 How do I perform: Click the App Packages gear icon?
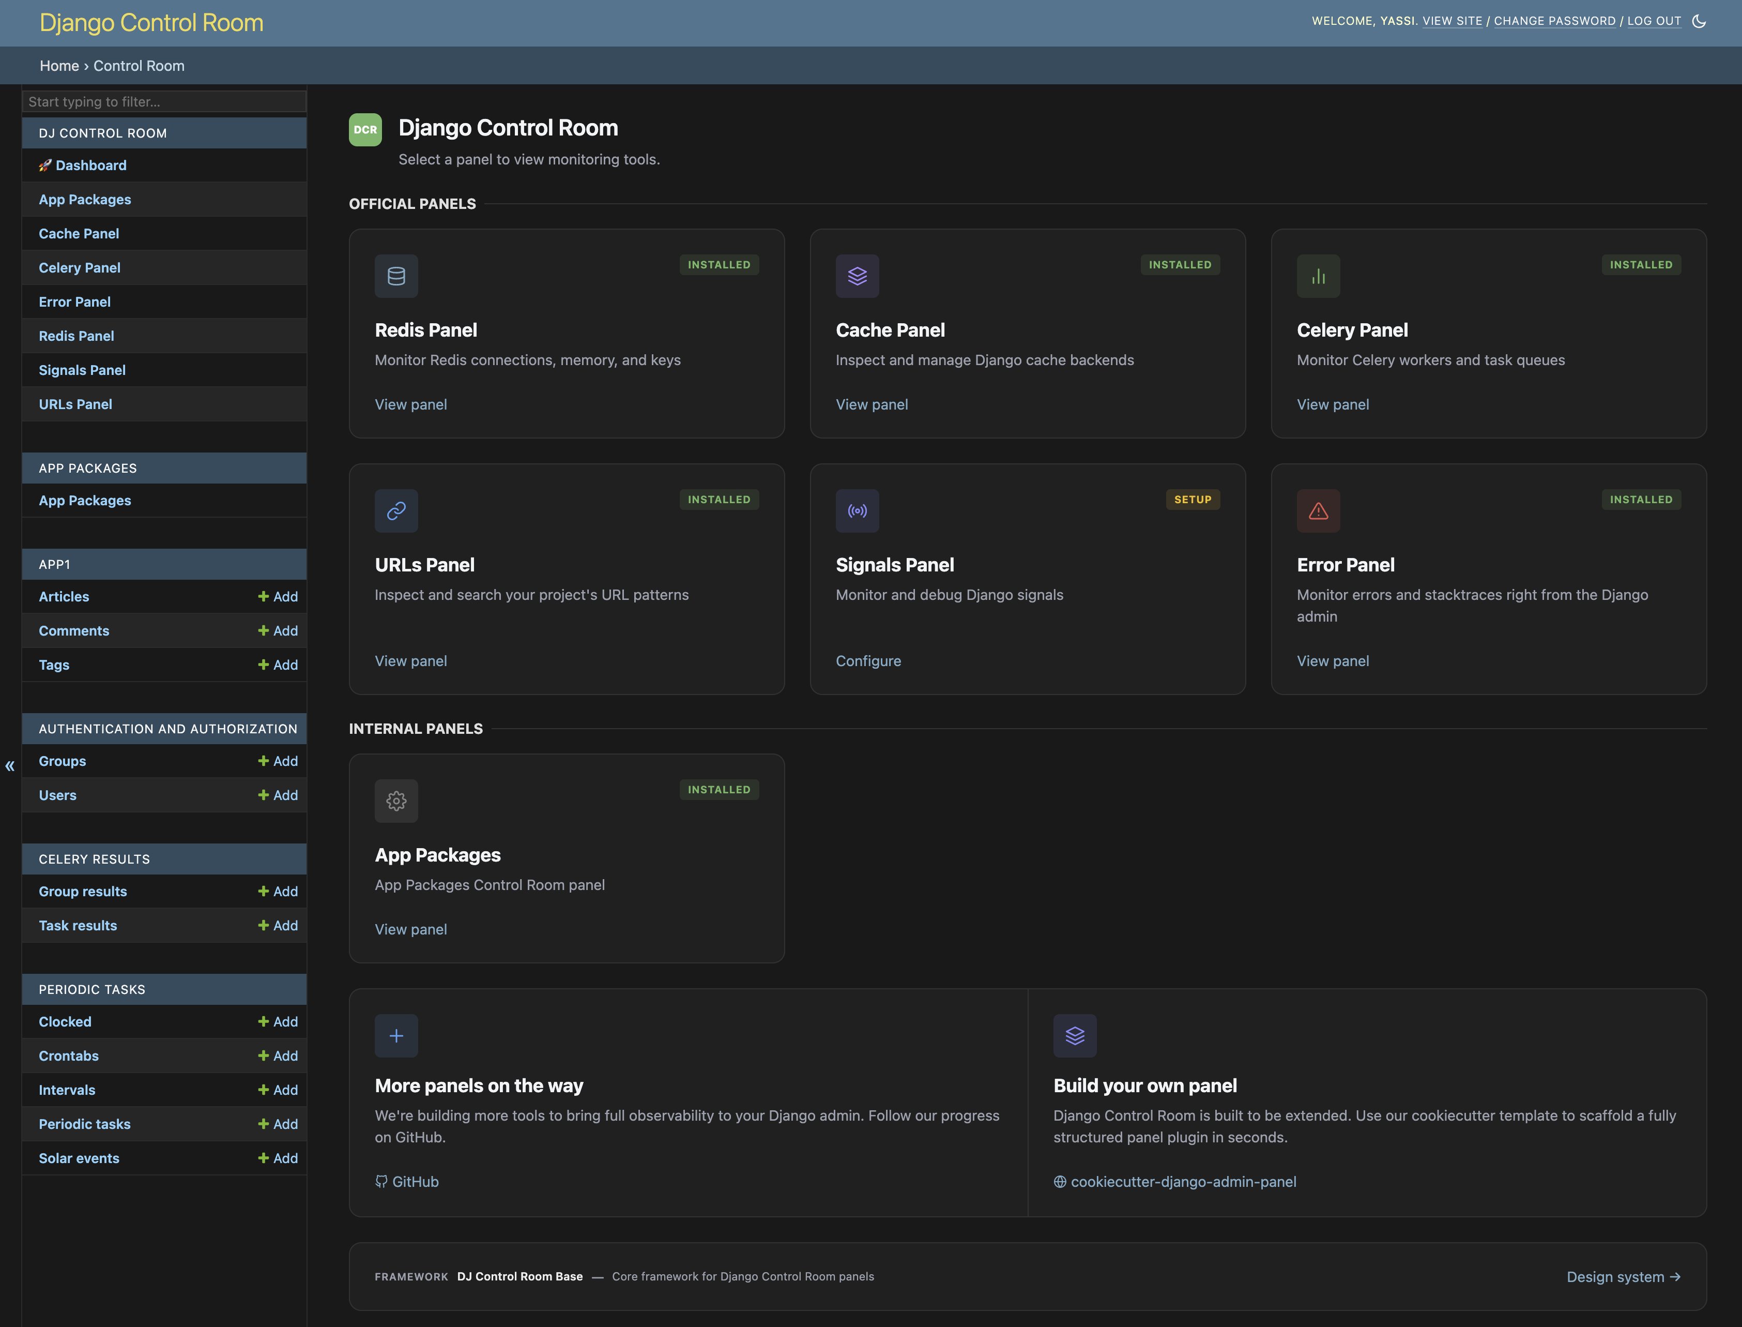[x=396, y=801]
